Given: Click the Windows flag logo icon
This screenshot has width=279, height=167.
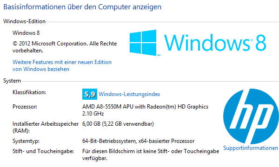Looking at the screenshot, I should pos(143,43).
